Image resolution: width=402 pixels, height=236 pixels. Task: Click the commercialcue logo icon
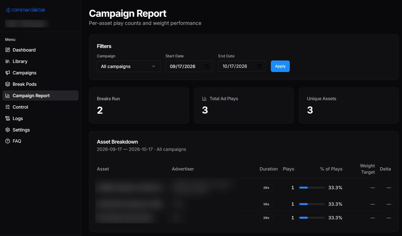pyautogui.click(x=8, y=10)
